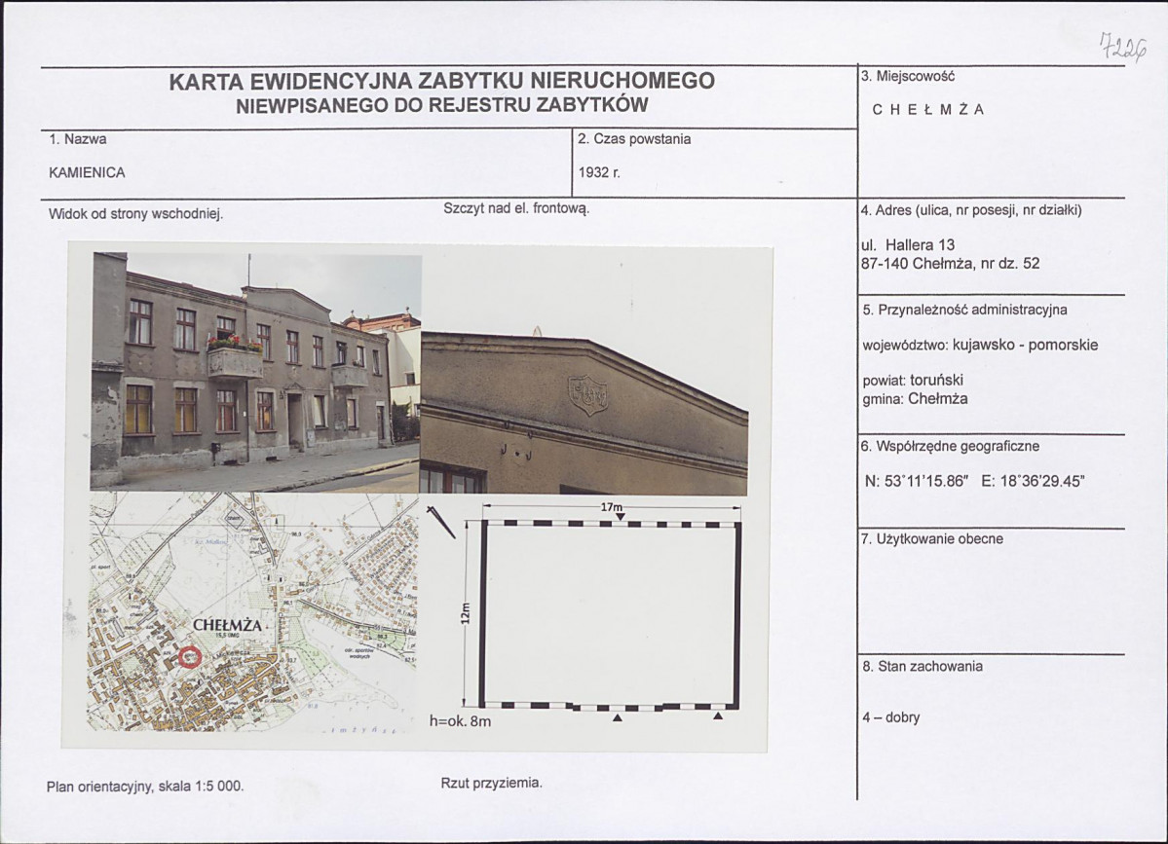Click 'powiat: toruński' text
The image size is (1168, 844).
tap(913, 381)
